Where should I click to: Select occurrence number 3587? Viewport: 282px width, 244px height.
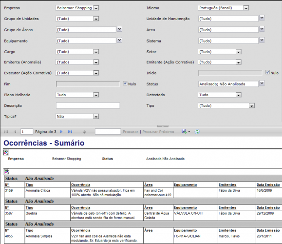9,213
